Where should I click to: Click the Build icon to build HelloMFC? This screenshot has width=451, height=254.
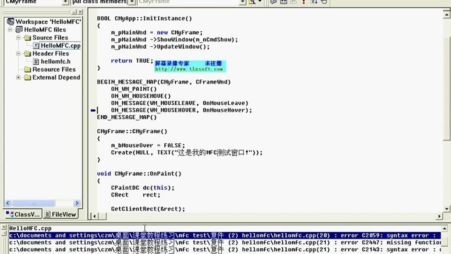[x=284, y=2]
